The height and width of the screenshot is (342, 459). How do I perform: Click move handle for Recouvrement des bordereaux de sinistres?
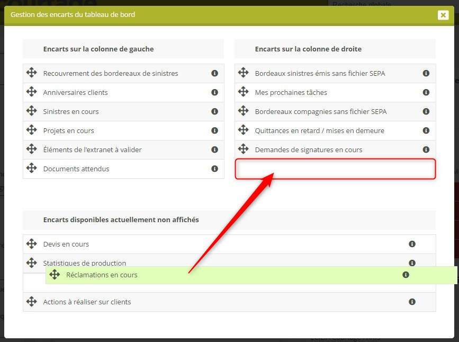coord(31,73)
